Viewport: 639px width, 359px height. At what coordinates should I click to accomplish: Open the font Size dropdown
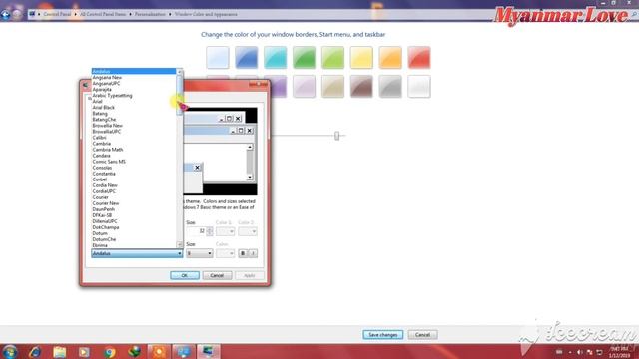coord(200,253)
